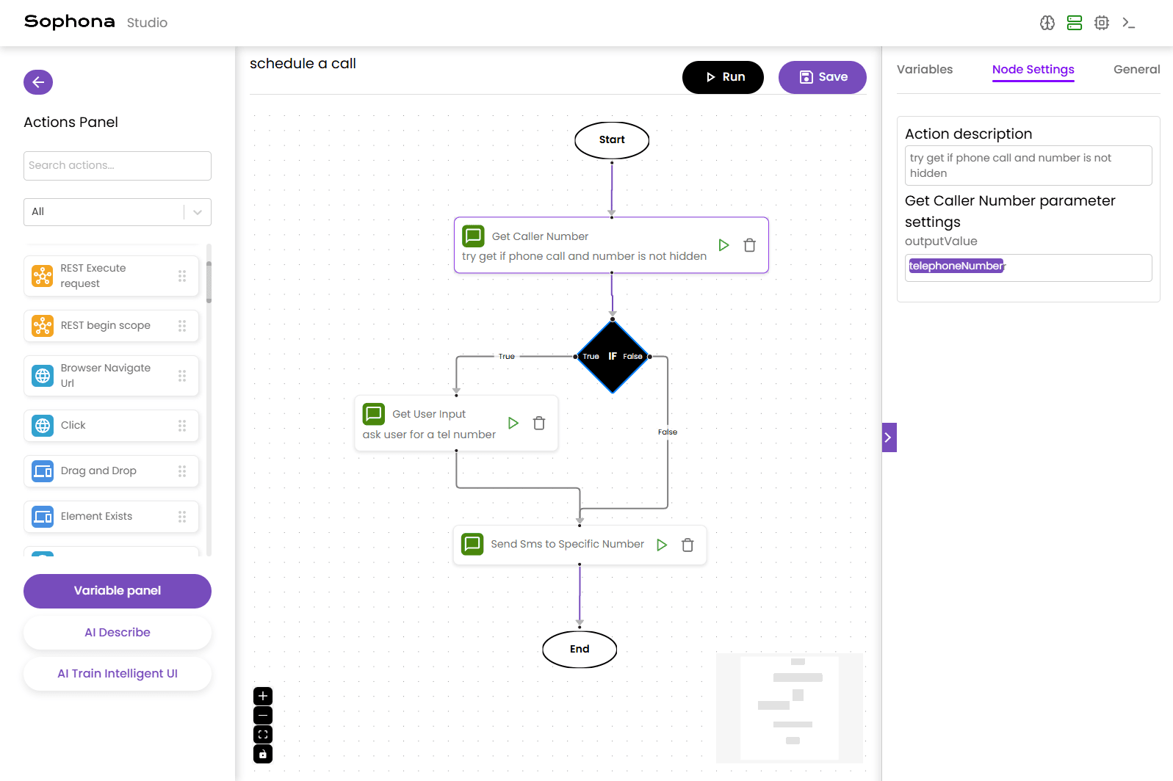Edit the outputValue telephoneNumber field
The height and width of the screenshot is (781, 1173).
click(1028, 268)
